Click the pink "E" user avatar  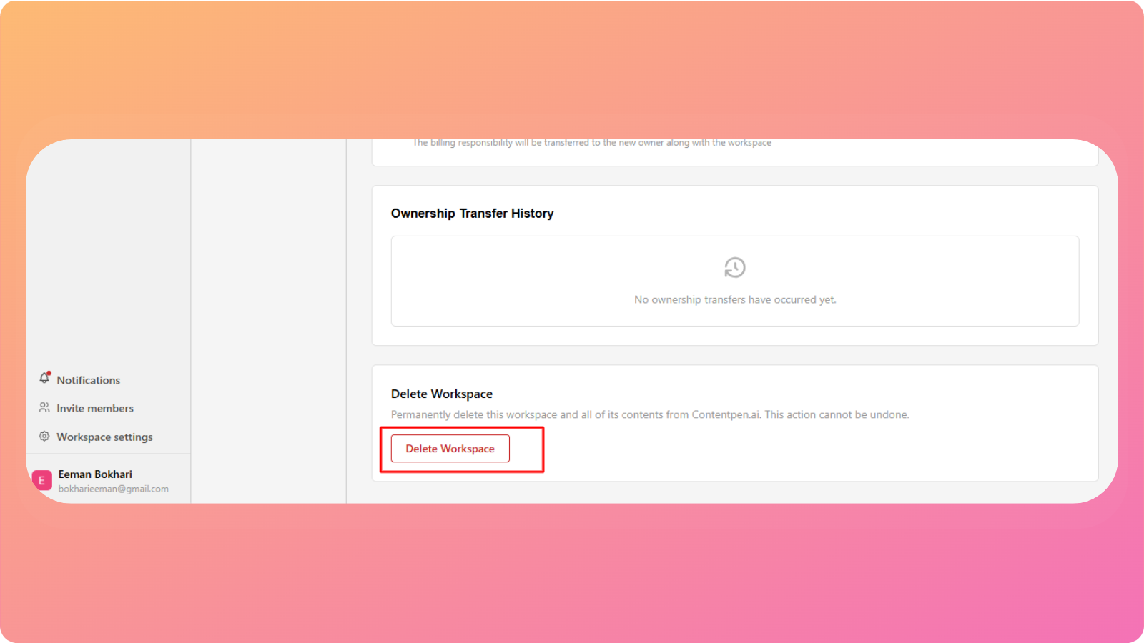click(x=42, y=480)
